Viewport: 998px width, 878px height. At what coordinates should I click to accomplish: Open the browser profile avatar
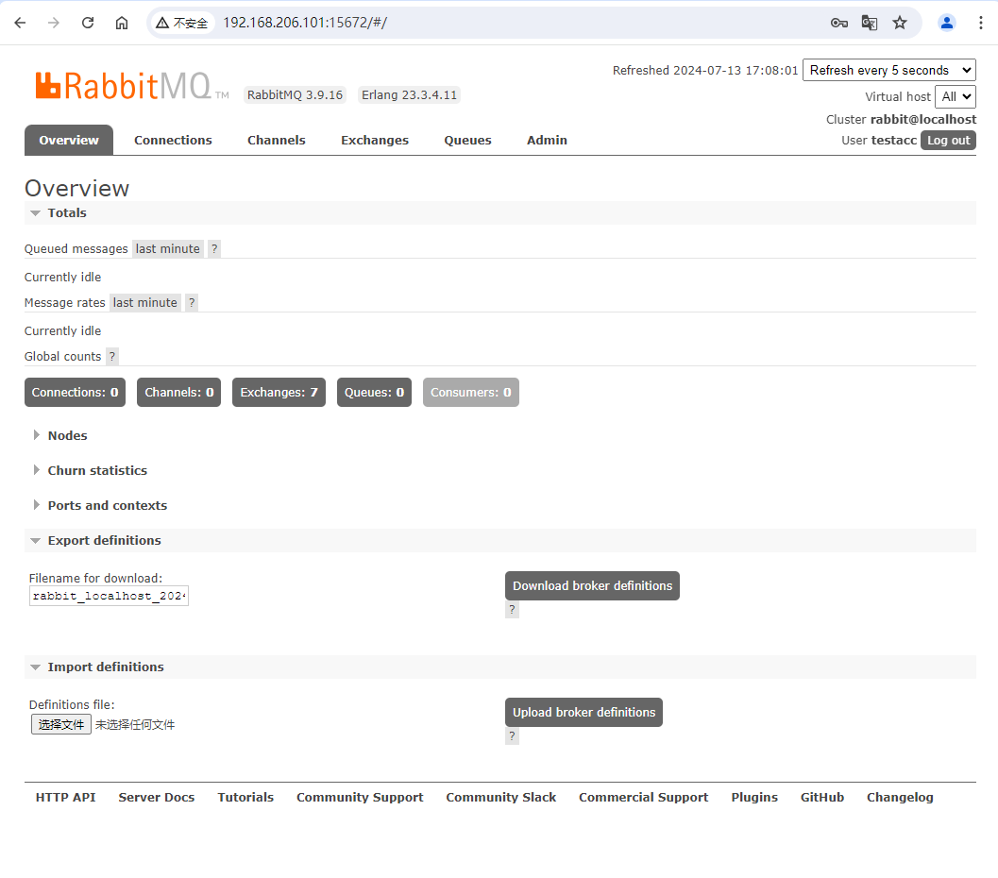coord(946,23)
